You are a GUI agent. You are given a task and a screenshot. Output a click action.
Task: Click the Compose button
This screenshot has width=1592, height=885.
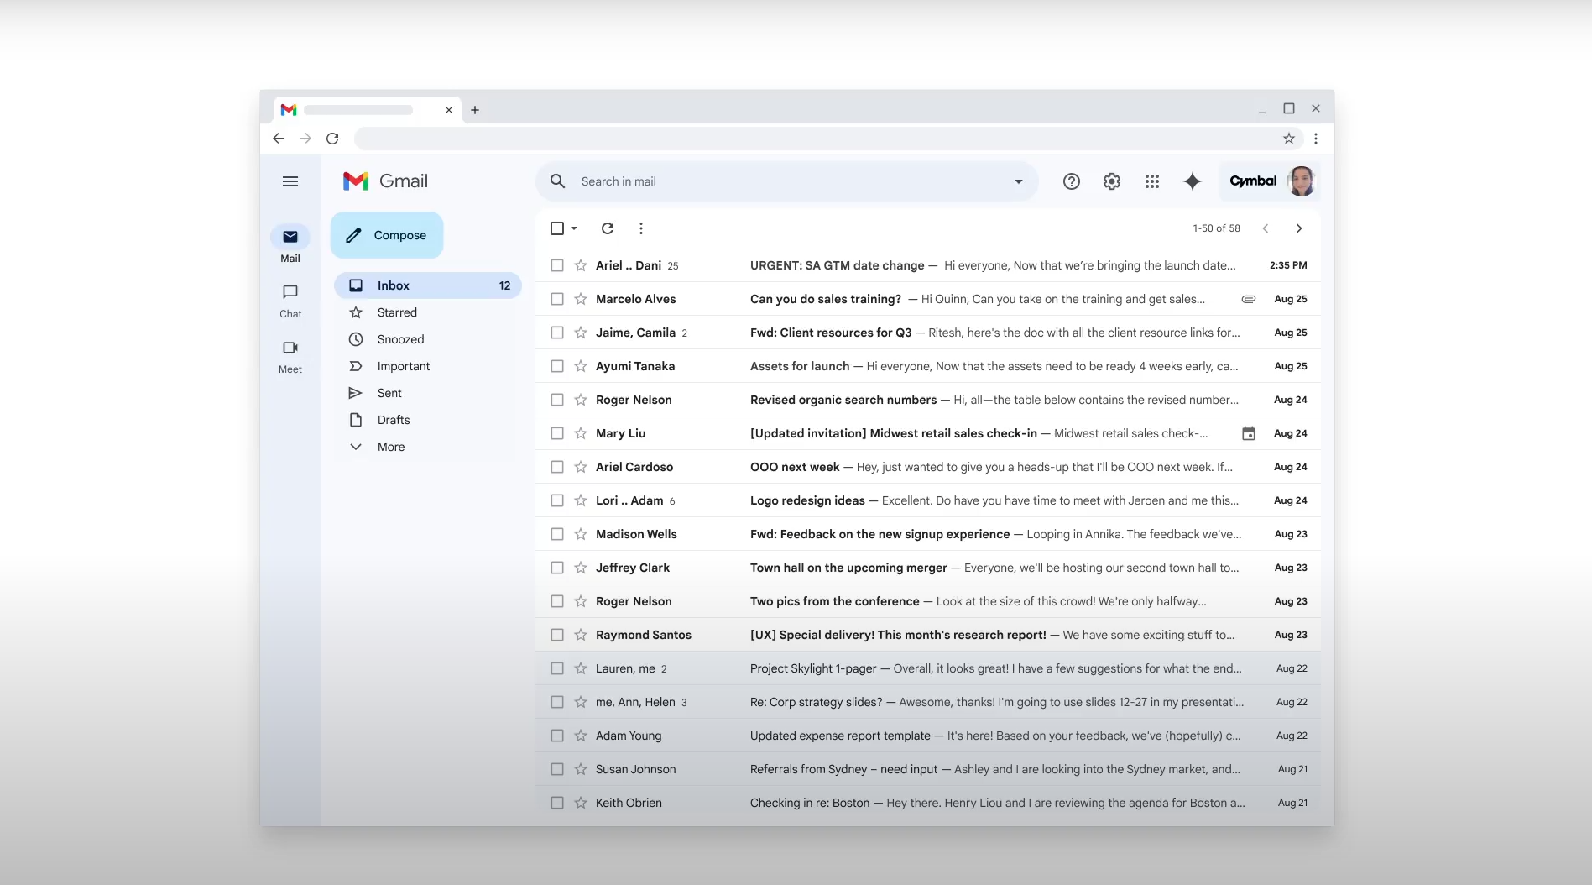(387, 235)
